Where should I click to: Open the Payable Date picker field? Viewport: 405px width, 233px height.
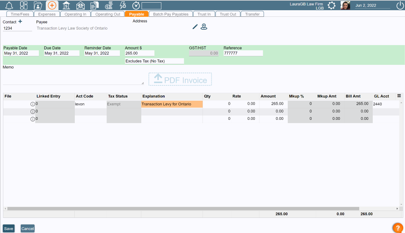pos(21,53)
